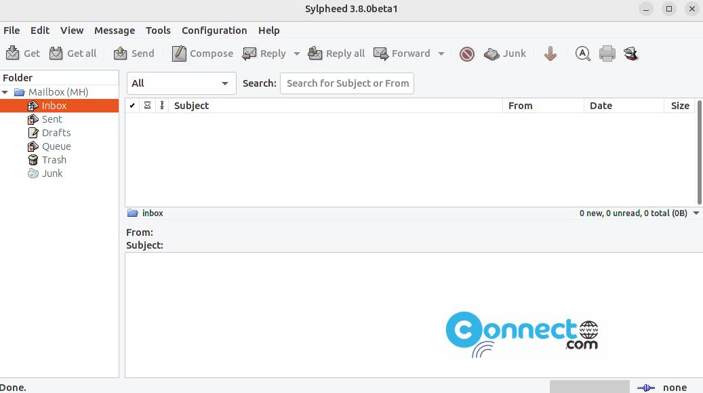Open the File menu

coord(12,30)
